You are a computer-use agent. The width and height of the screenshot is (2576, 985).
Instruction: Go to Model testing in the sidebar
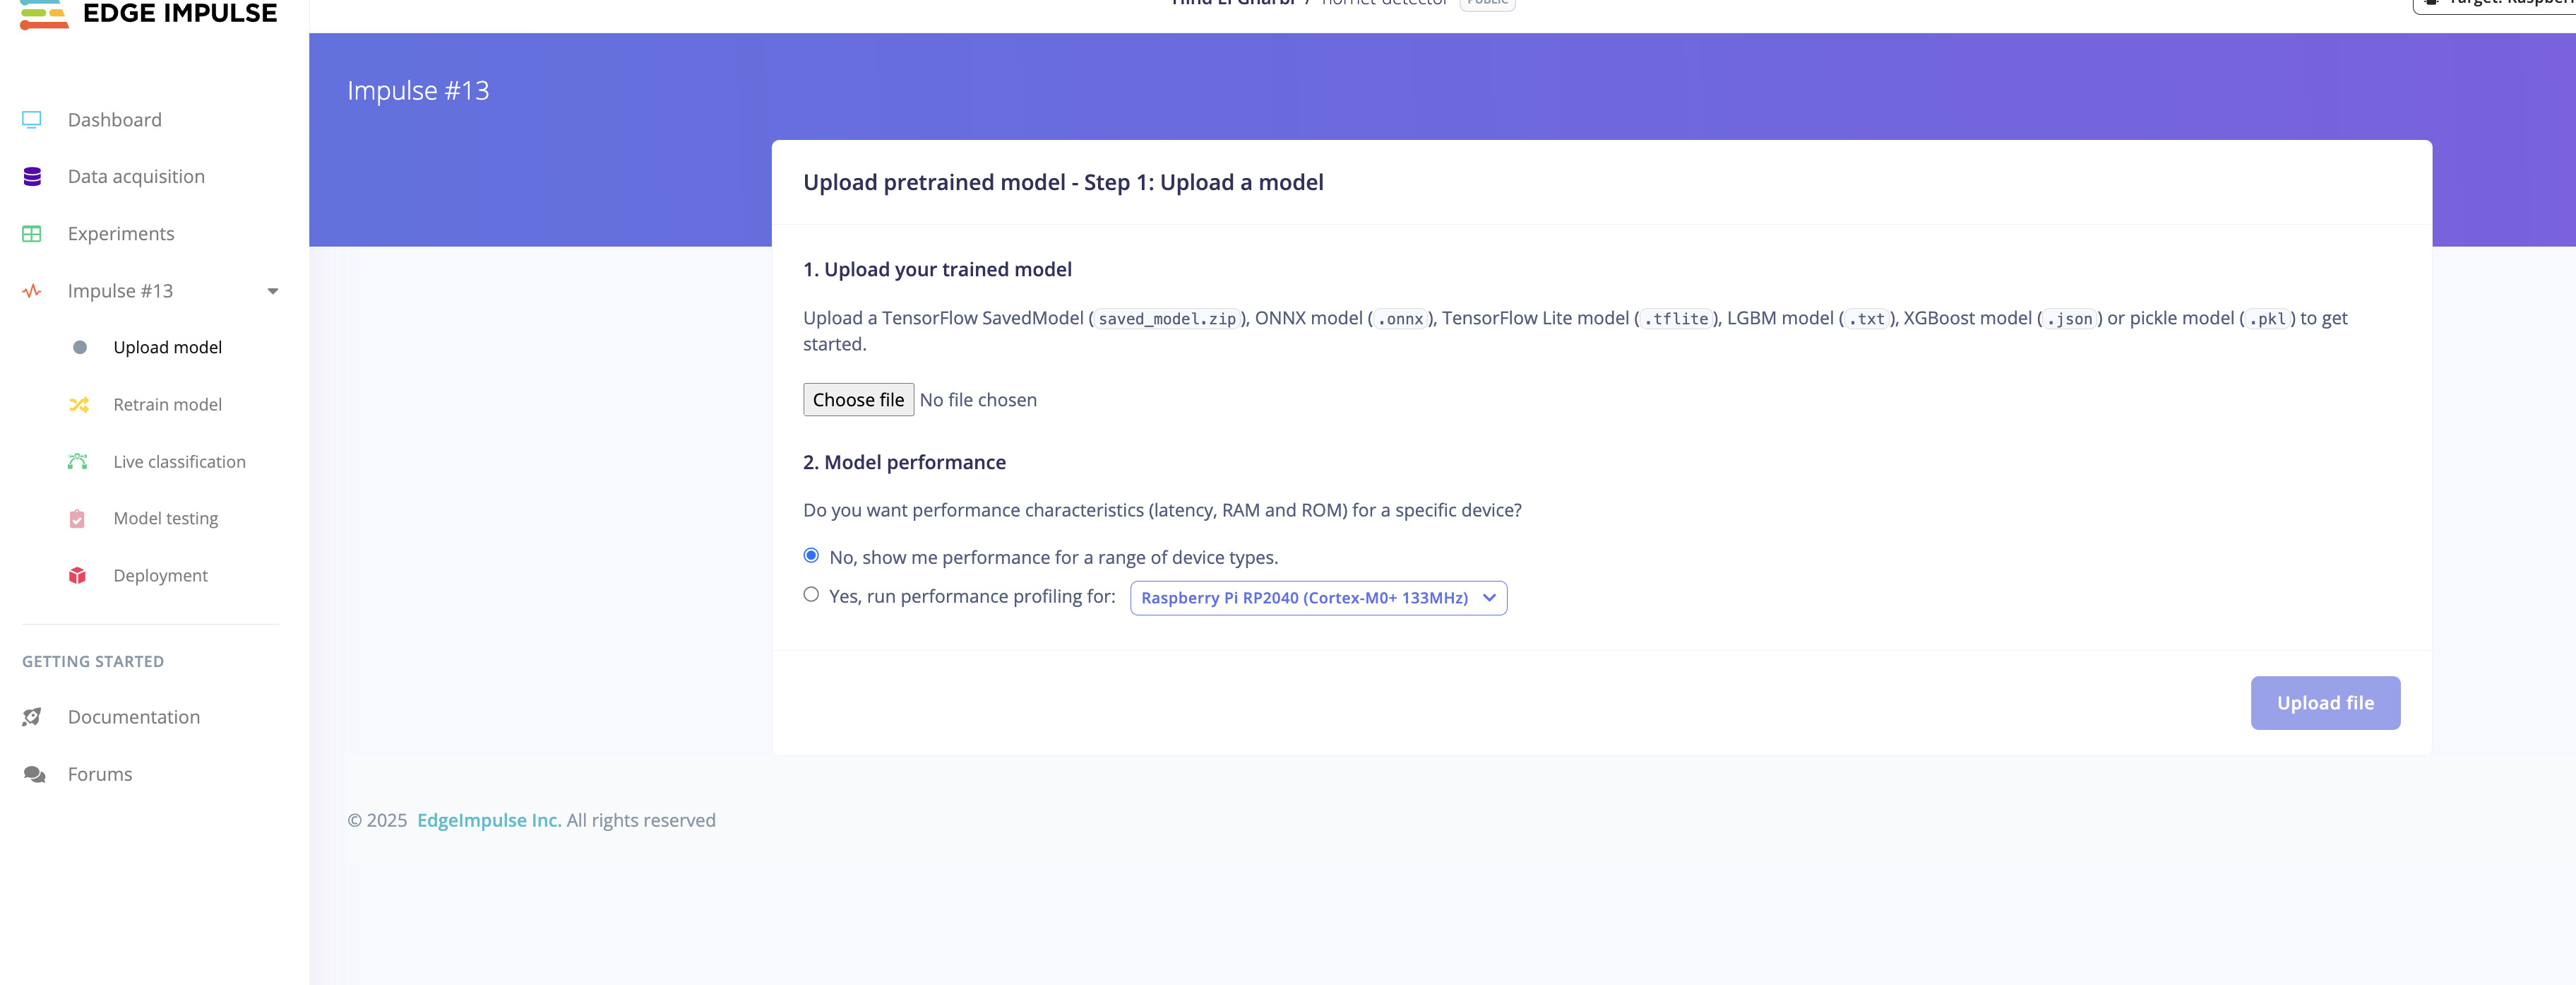(x=165, y=519)
